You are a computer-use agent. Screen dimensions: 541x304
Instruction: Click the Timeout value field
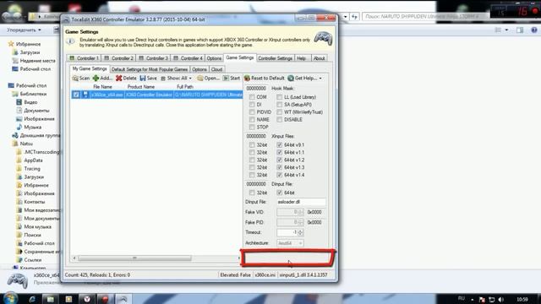click(x=287, y=232)
